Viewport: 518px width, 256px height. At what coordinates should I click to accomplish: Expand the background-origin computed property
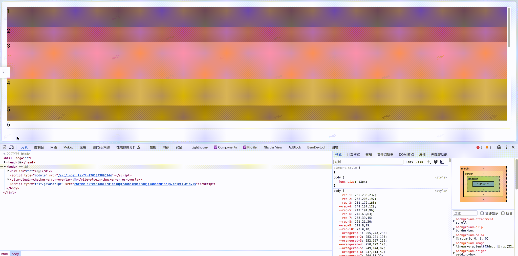click(454, 253)
